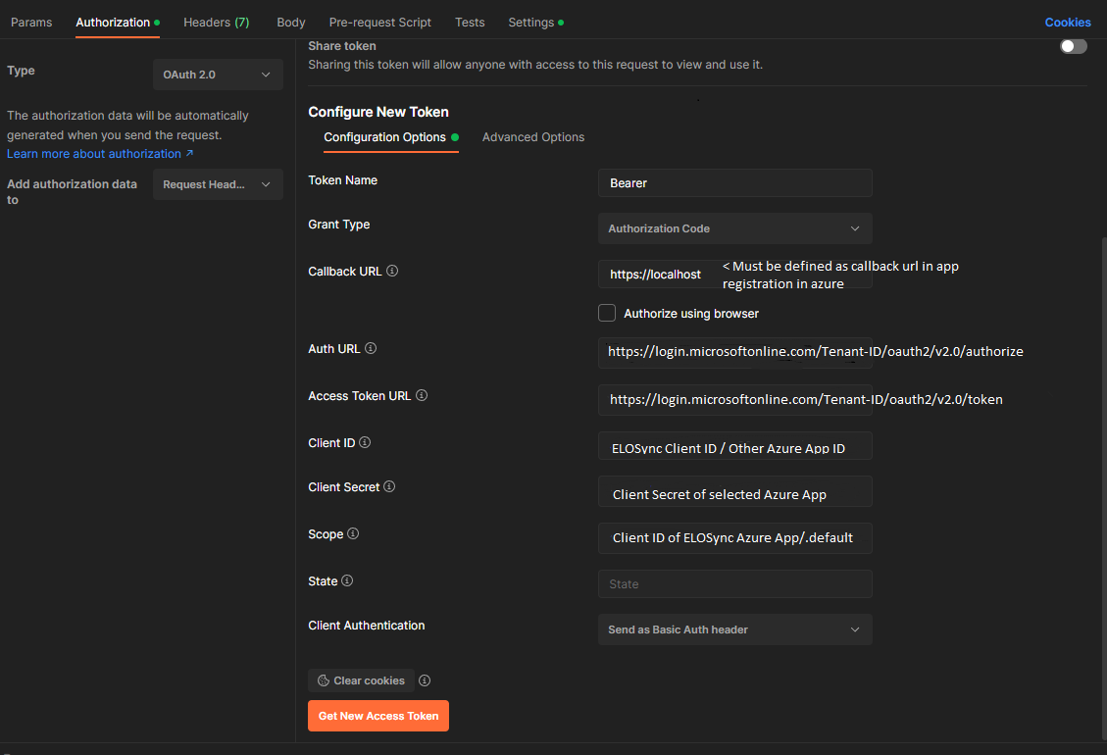Open the Type dropdown showing OAuth 2.0
Viewport: 1107px width, 755px height.
click(218, 74)
